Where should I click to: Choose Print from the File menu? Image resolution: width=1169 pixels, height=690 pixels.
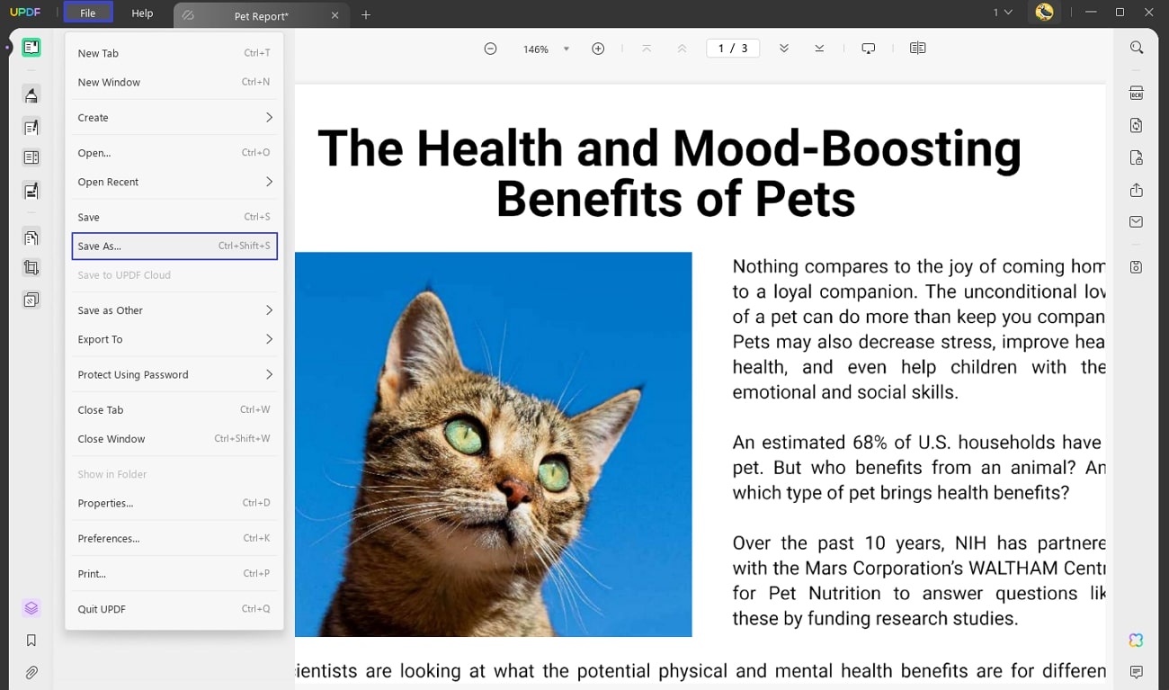[x=174, y=573]
